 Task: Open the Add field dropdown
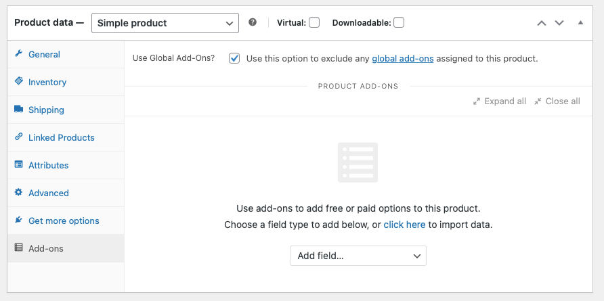[358, 256]
